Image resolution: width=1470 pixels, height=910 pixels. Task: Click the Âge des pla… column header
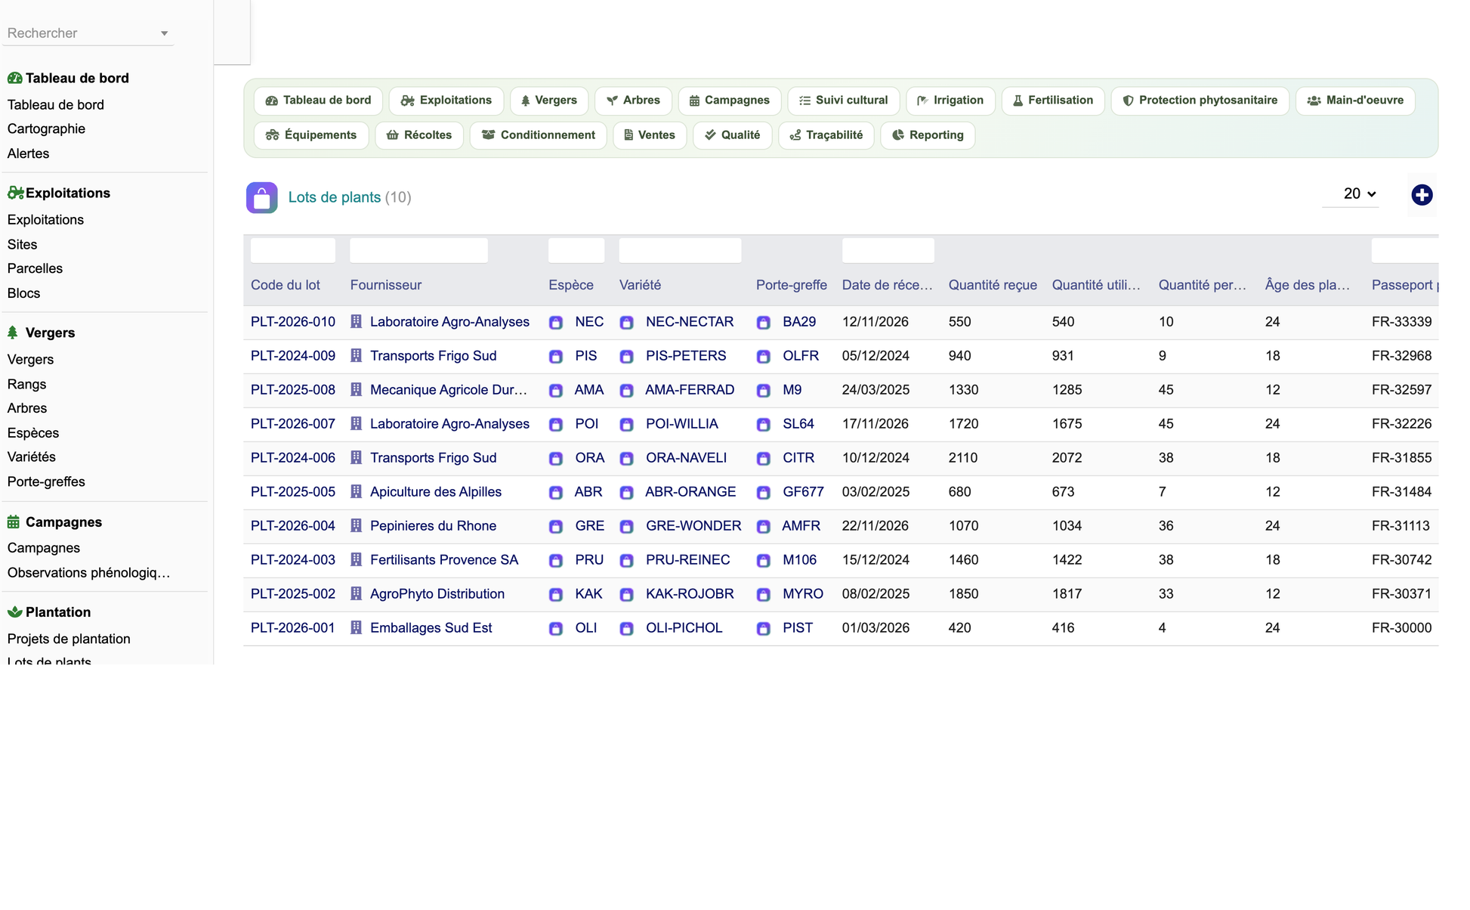[x=1307, y=286]
